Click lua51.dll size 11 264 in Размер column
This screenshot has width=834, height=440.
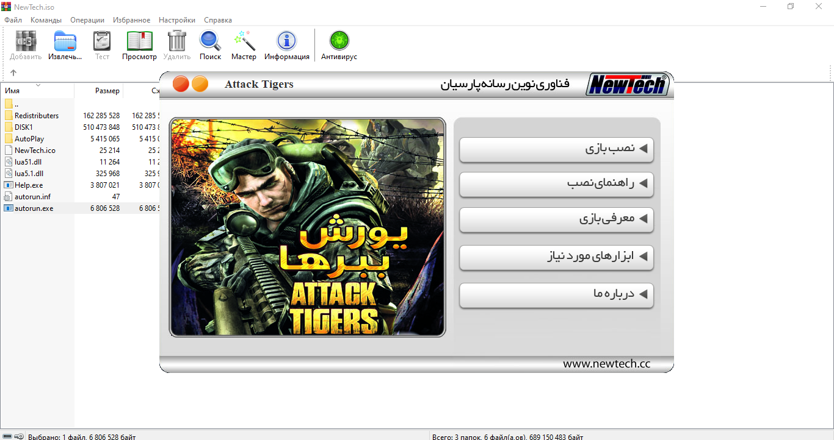[110, 162]
